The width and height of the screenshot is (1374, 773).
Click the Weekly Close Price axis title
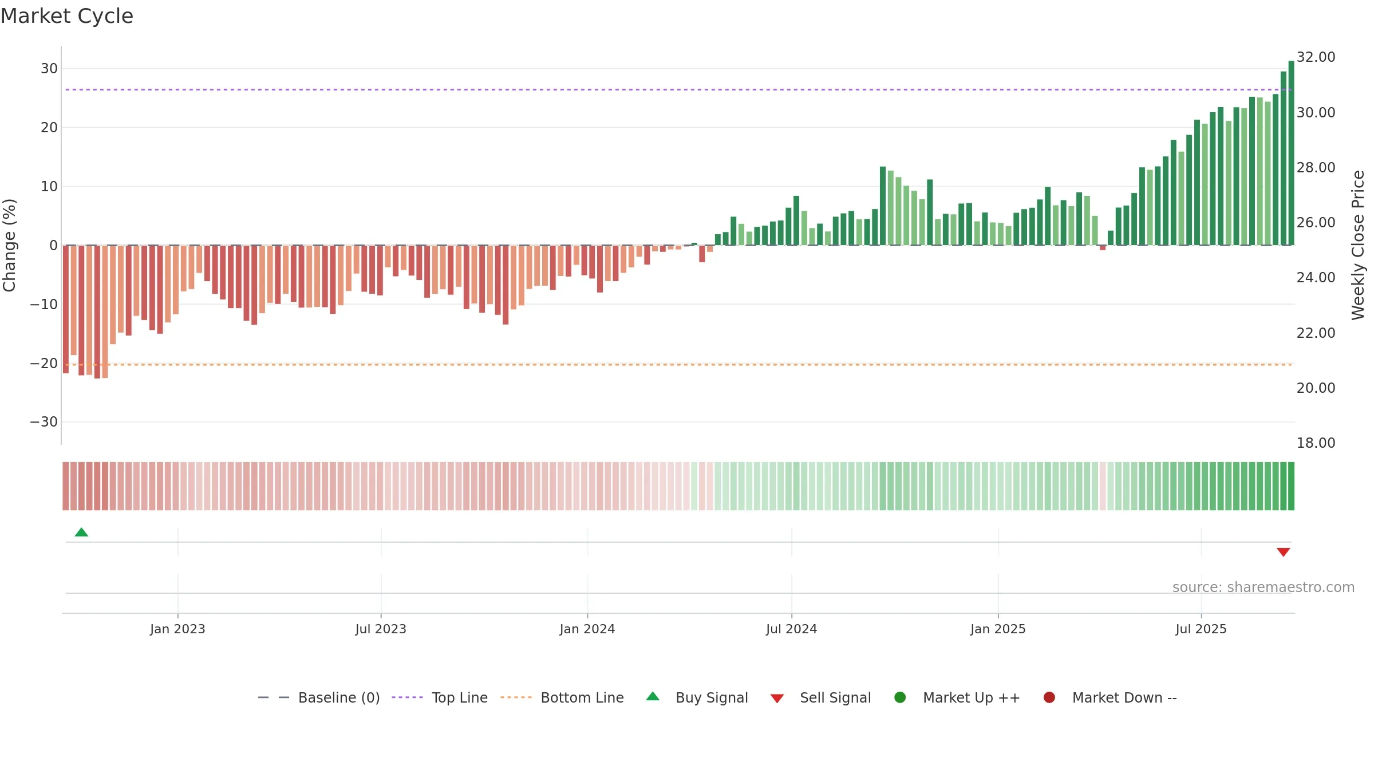[1359, 245]
